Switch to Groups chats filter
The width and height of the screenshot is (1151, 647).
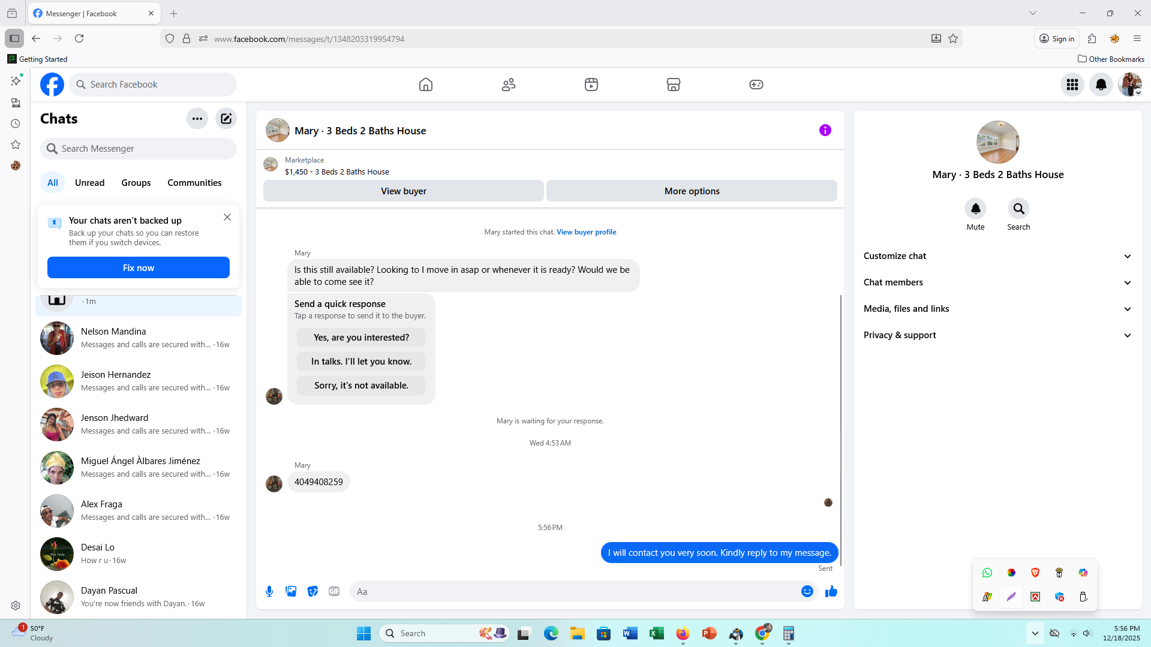click(136, 183)
